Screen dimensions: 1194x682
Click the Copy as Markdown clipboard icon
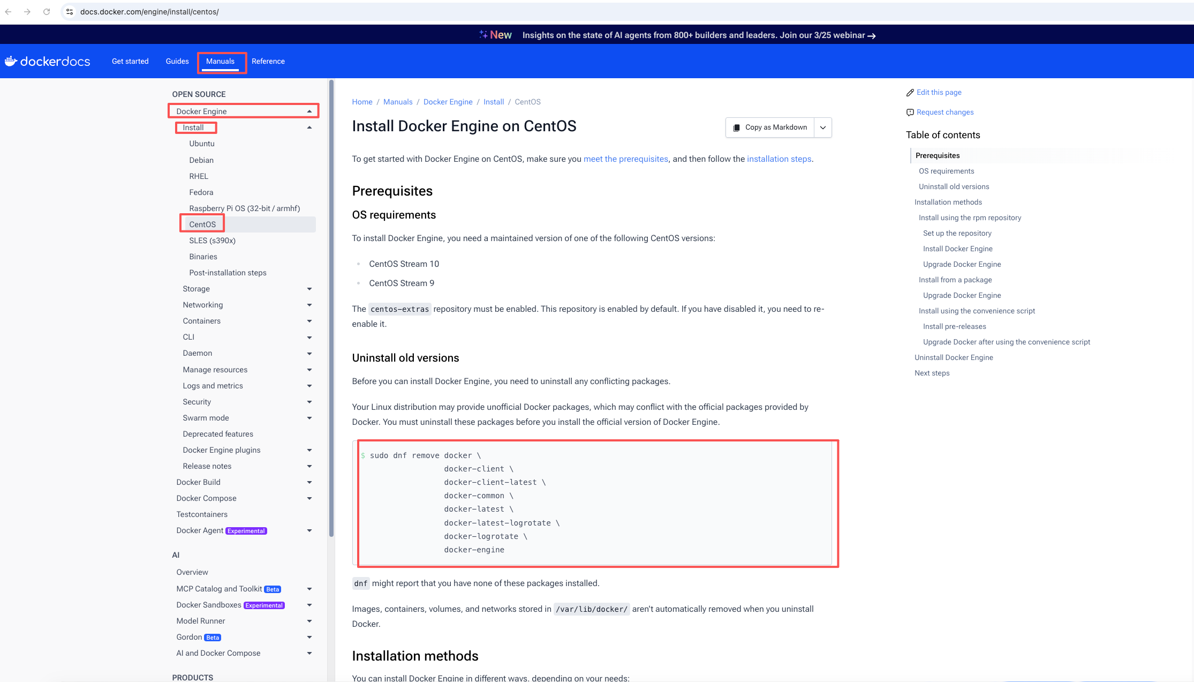[x=737, y=128]
